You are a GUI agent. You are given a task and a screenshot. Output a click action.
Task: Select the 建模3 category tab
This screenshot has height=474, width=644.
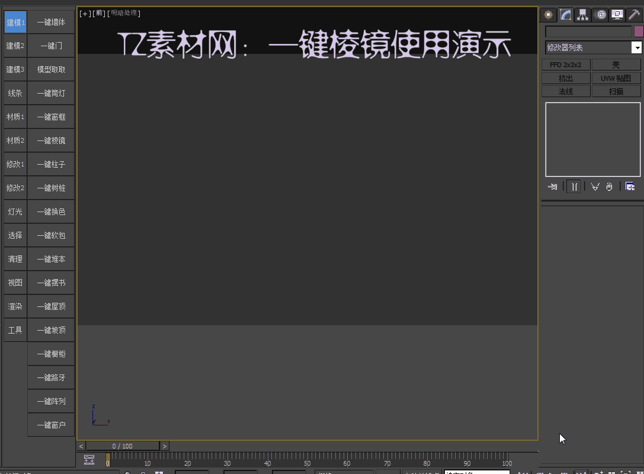click(x=15, y=69)
